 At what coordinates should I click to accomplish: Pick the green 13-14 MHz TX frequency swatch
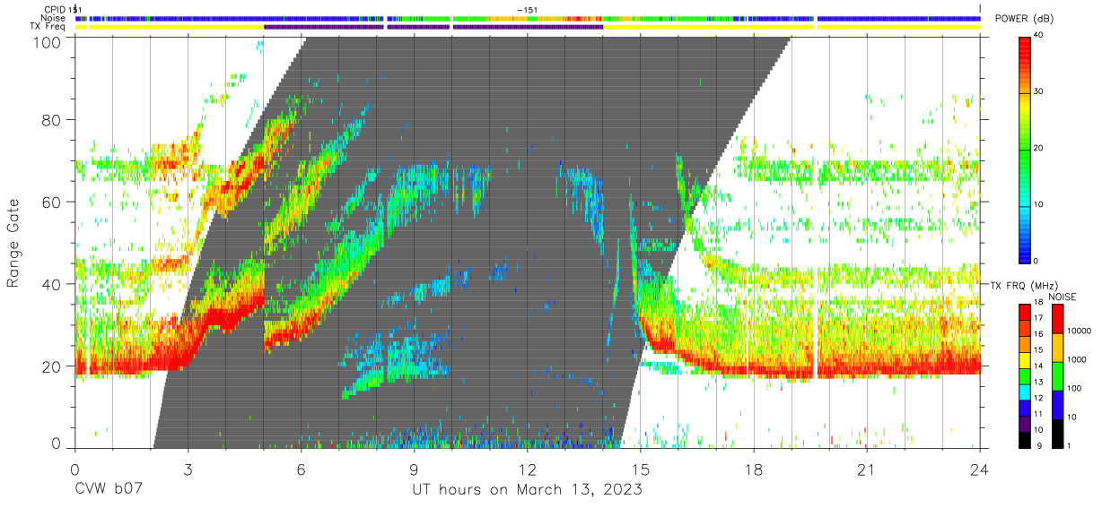pyautogui.click(x=1025, y=375)
